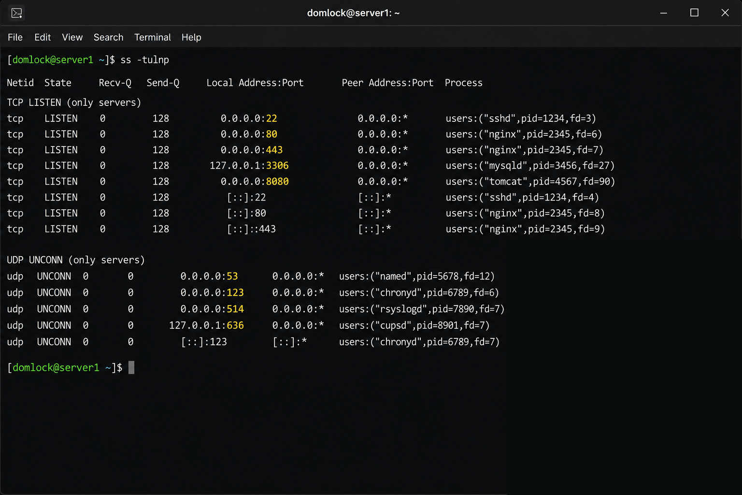Click the IPv6 local address [::]::443
The height and width of the screenshot is (495, 742).
coord(252,229)
